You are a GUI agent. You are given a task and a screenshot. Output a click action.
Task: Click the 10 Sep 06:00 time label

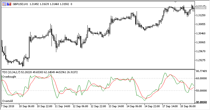(27, 106)
